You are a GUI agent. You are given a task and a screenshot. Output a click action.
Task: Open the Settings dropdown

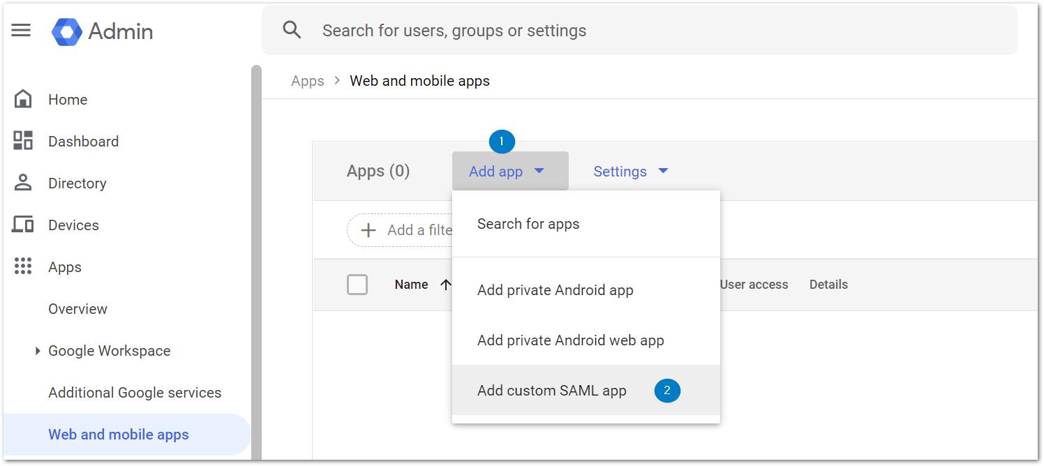click(629, 171)
